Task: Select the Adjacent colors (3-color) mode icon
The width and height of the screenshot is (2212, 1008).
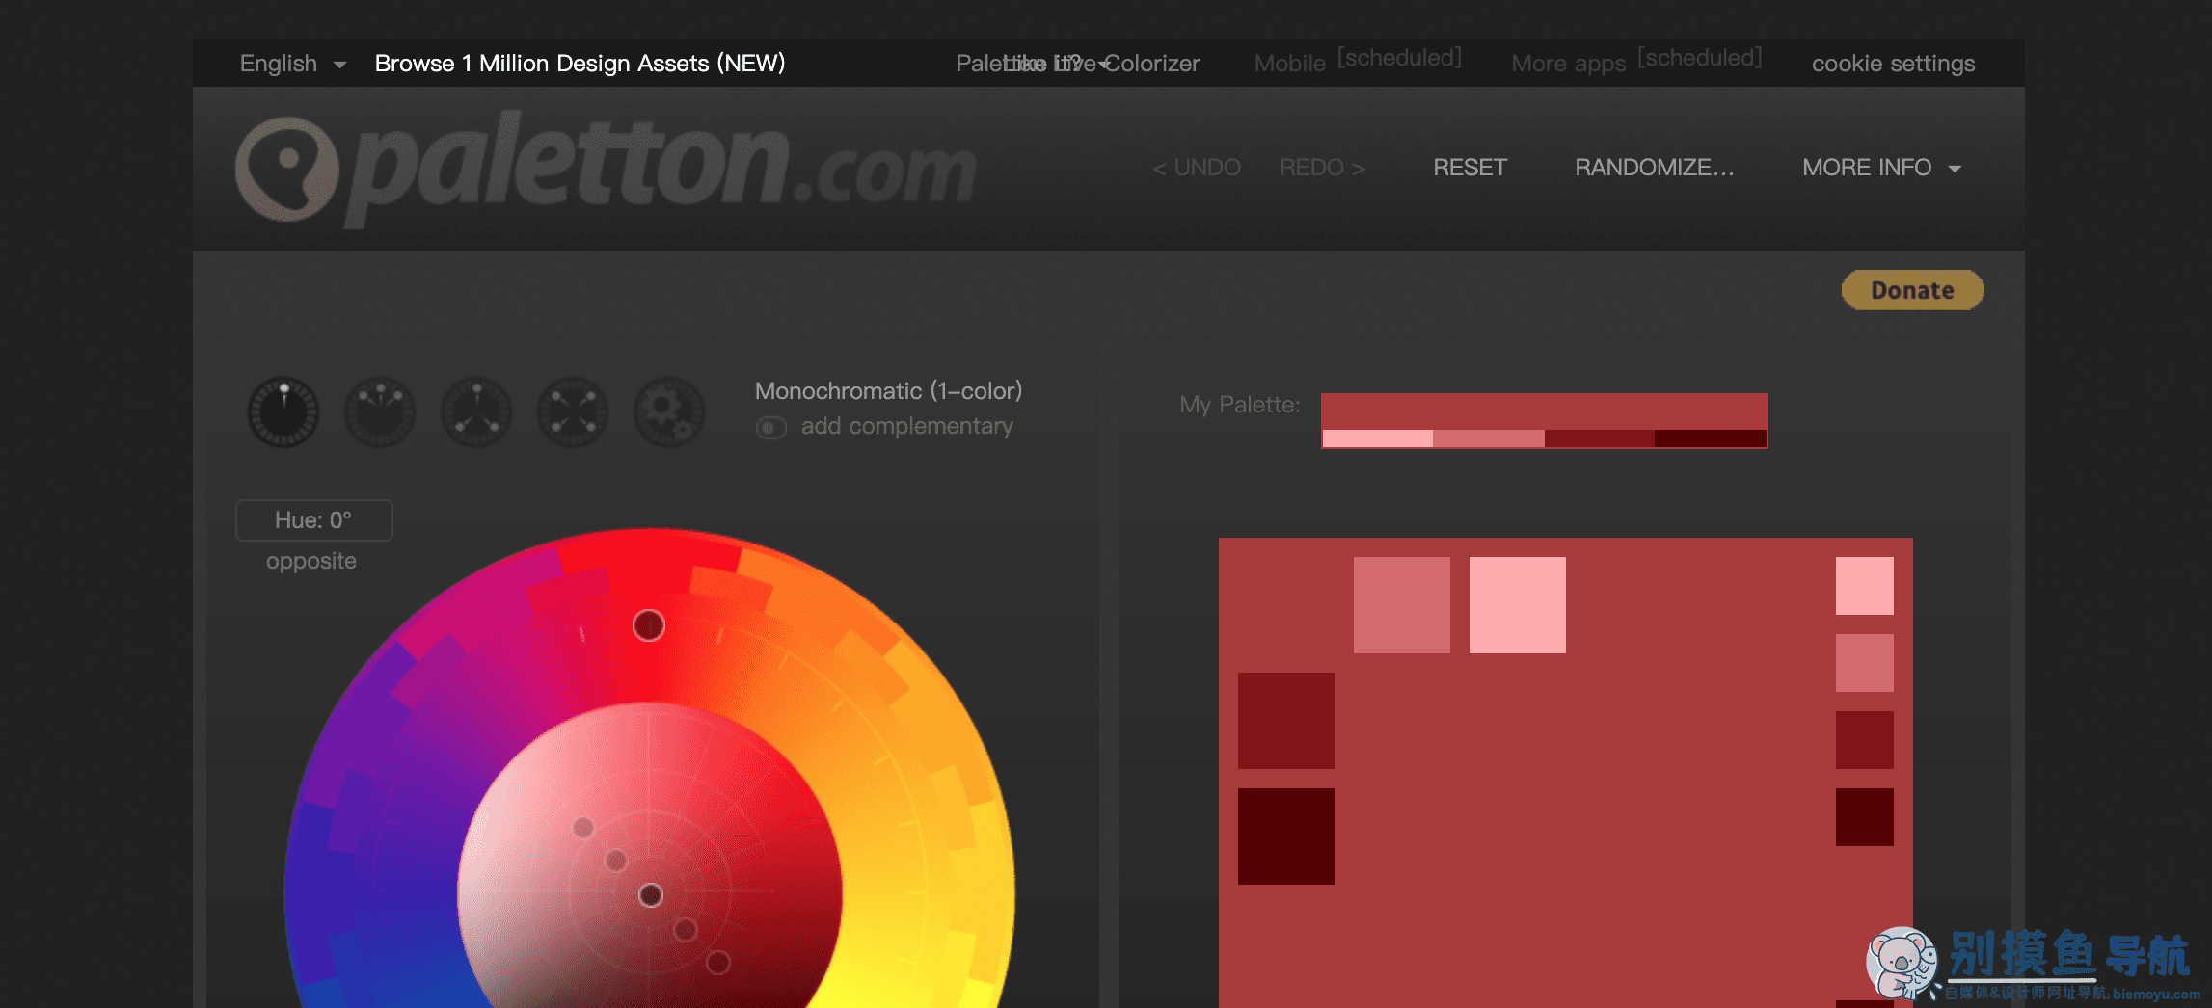Action: [380, 411]
